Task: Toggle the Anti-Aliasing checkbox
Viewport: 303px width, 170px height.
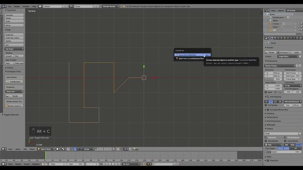Action: coord(268,97)
